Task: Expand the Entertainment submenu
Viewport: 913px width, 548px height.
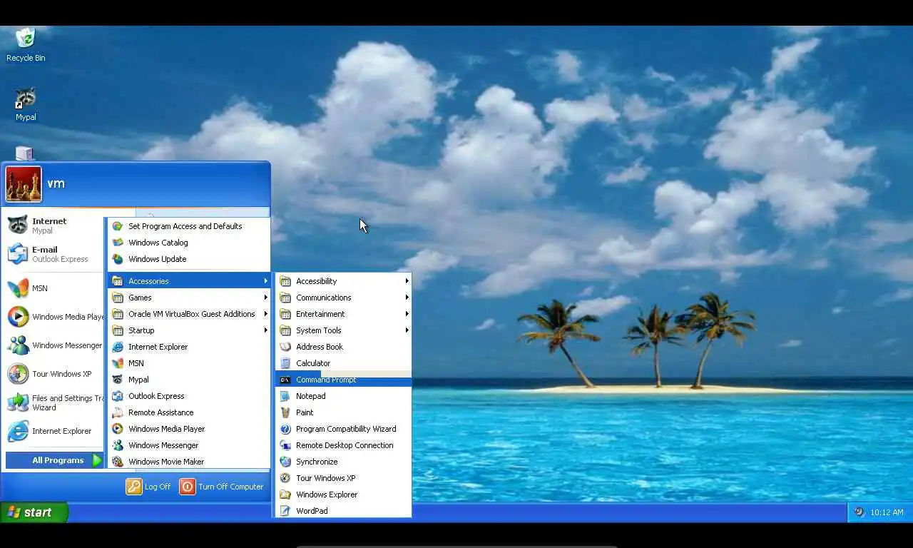Action: [344, 314]
